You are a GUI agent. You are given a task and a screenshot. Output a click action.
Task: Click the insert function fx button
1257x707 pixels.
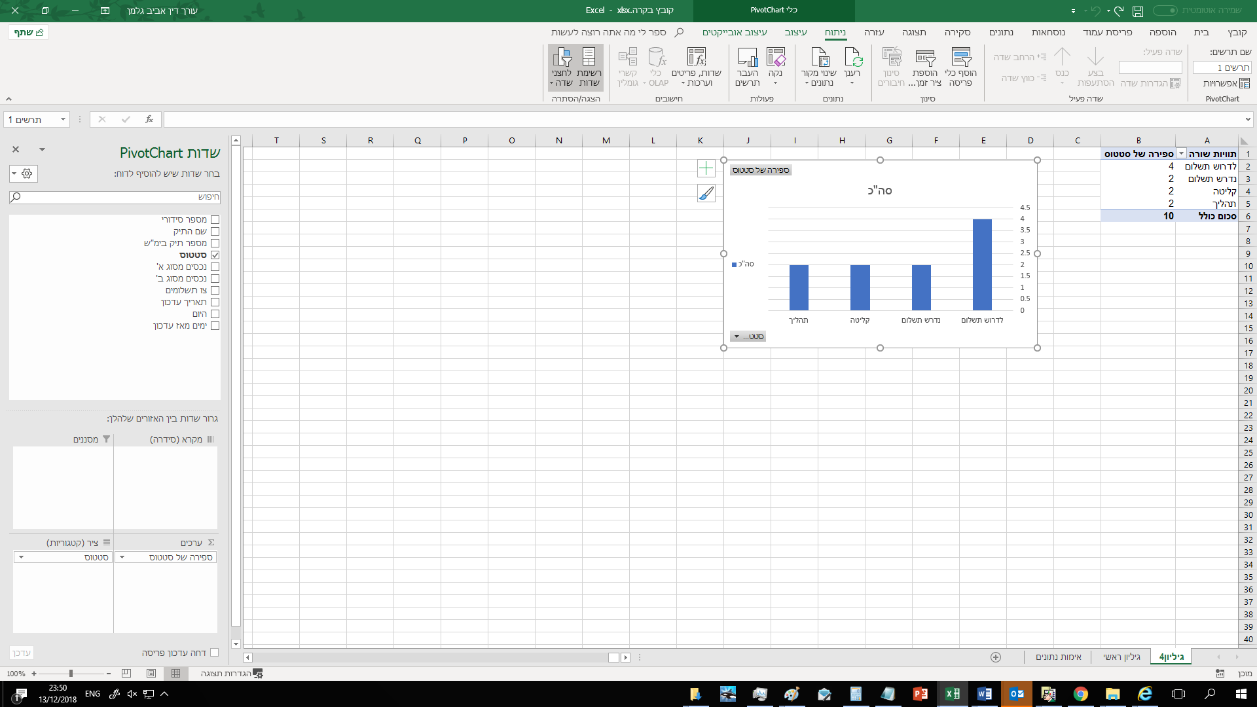[x=149, y=119]
